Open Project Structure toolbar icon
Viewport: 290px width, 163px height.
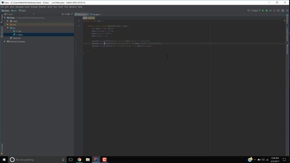pyautogui.click(x=283, y=11)
